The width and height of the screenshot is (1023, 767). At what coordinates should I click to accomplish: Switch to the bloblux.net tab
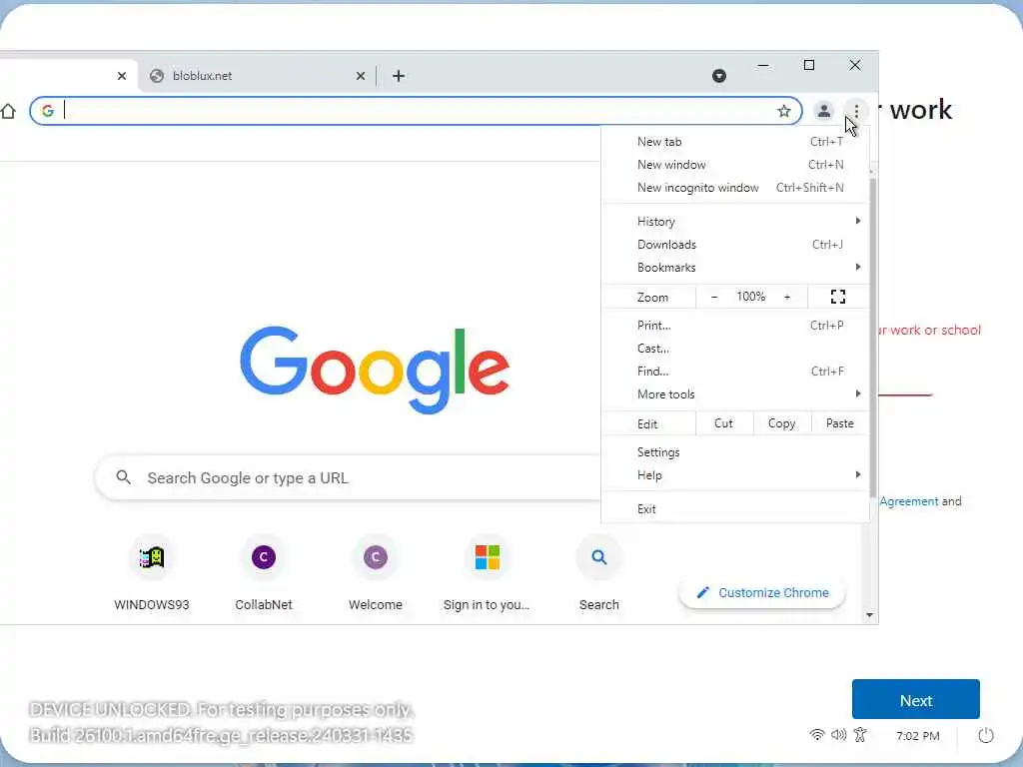(254, 76)
